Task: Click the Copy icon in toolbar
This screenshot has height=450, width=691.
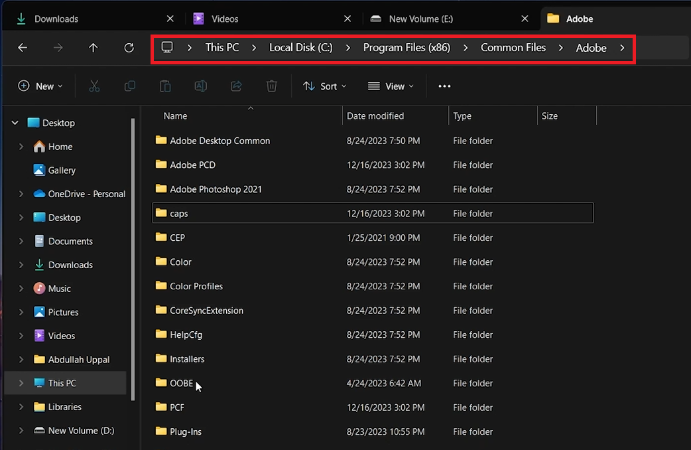Action: point(130,86)
